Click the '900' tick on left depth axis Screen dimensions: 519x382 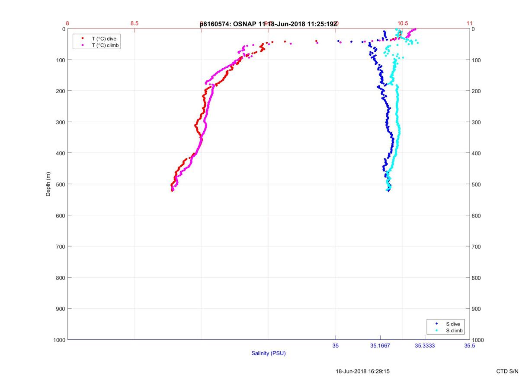coord(61,309)
